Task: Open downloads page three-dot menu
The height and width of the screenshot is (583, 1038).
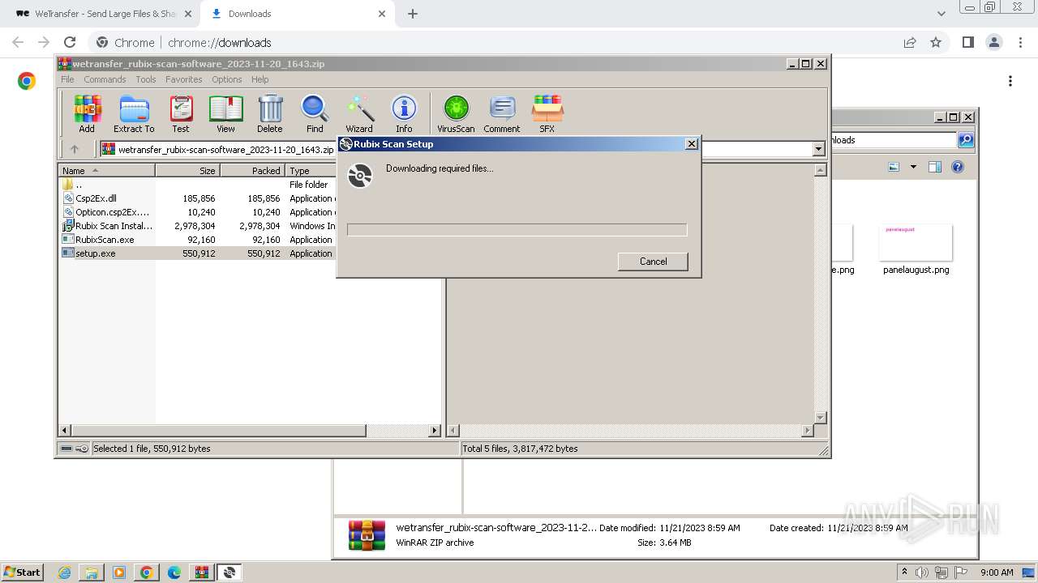Action: [1010, 81]
